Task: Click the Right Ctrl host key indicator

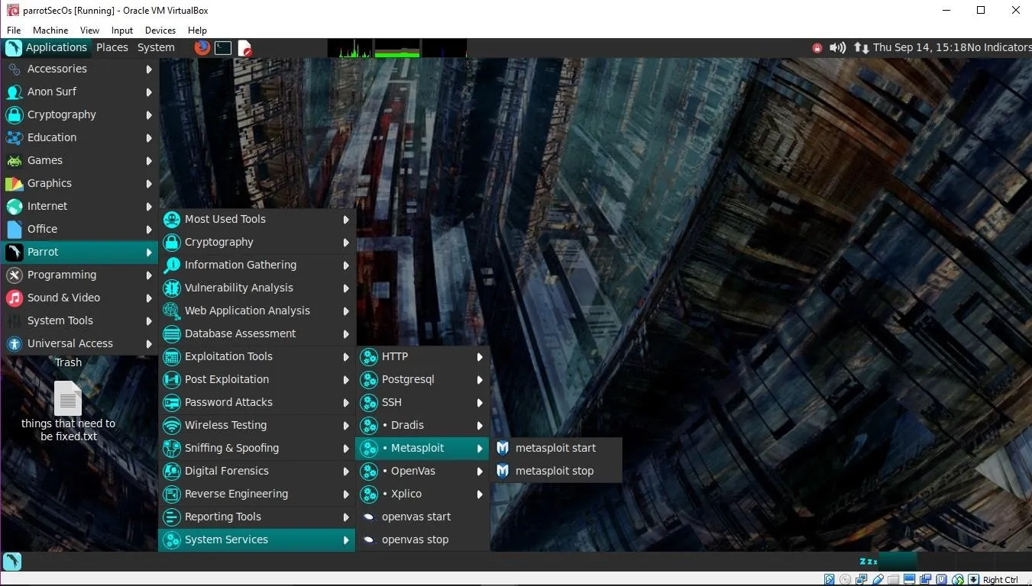Action: (1000, 579)
